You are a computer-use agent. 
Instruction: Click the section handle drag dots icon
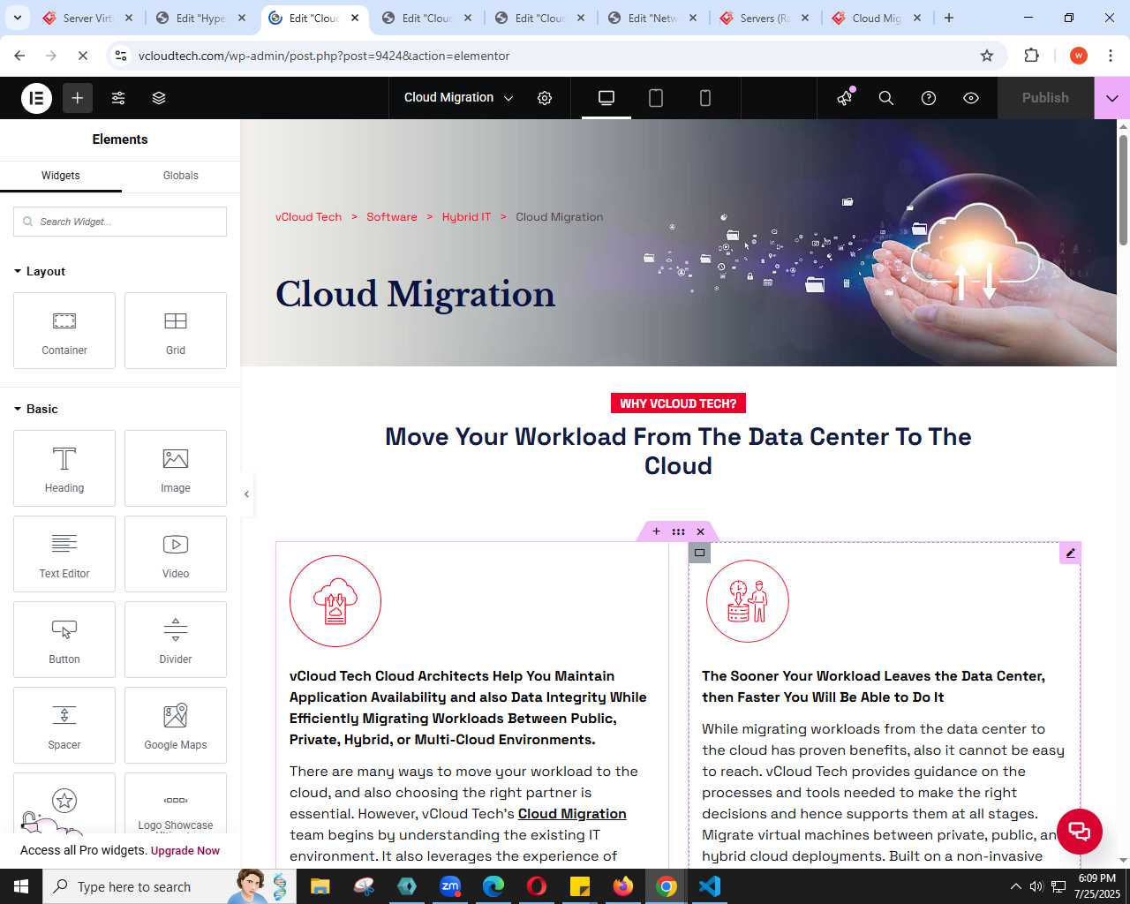(x=678, y=531)
